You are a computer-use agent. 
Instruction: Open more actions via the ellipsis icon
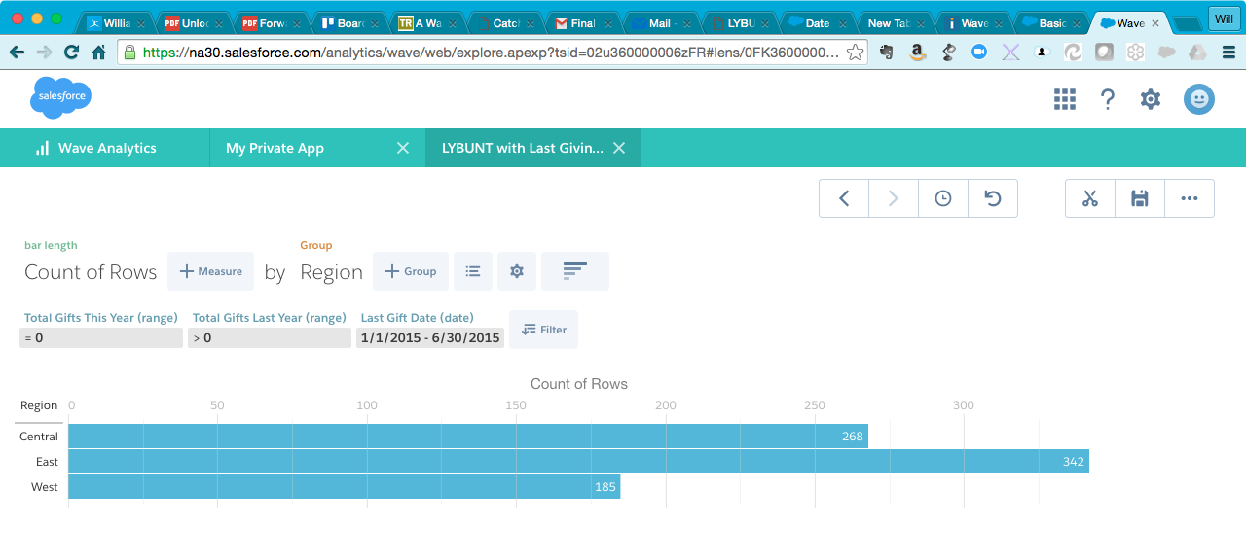click(1189, 197)
